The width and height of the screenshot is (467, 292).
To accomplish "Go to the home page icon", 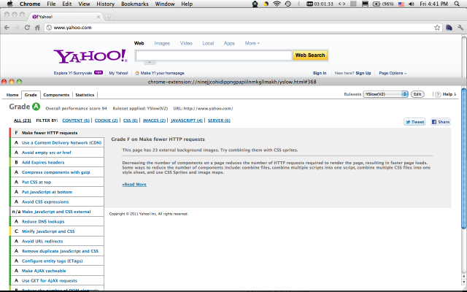I will (37, 28).
